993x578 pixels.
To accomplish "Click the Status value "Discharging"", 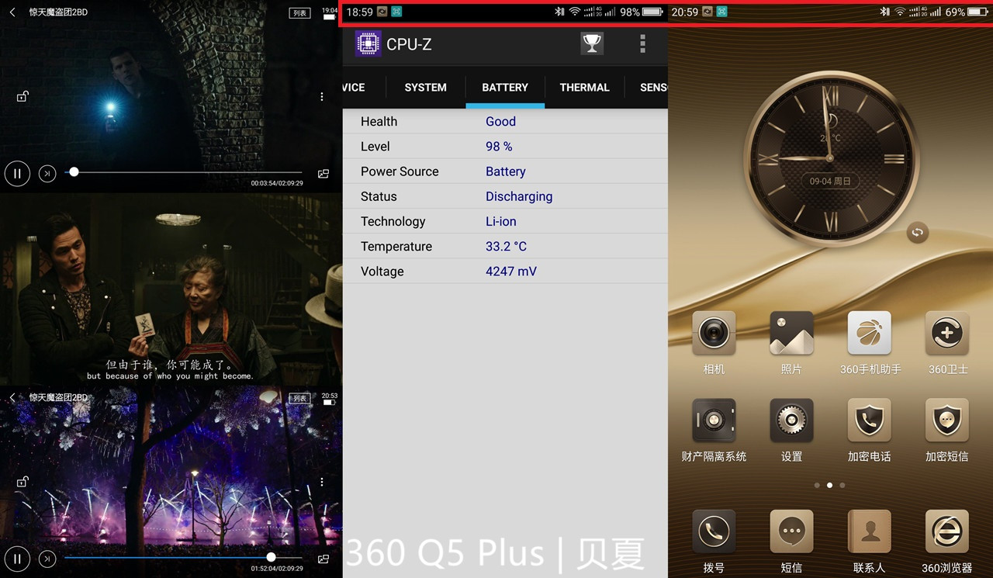I will [519, 196].
